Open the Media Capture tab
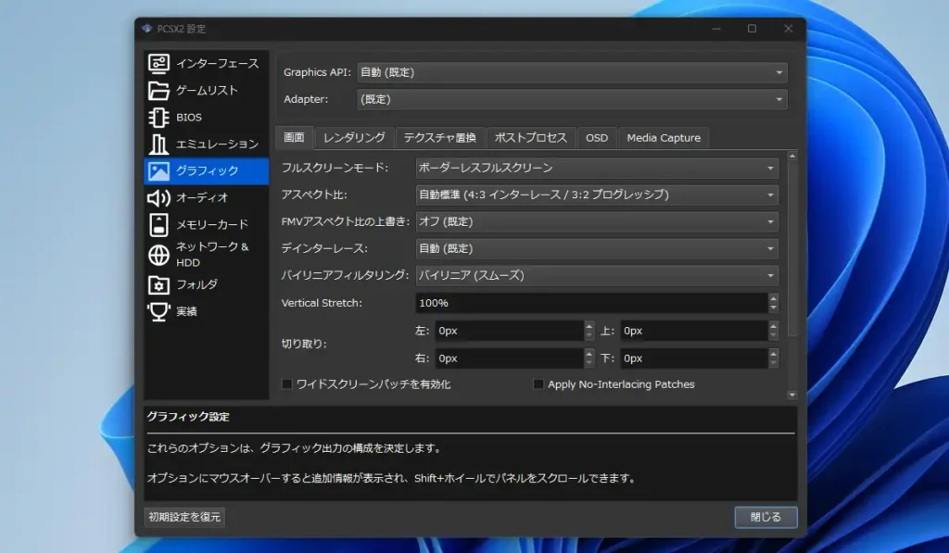The width and height of the screenshot is (949, 553). click(x=664, y=137)
